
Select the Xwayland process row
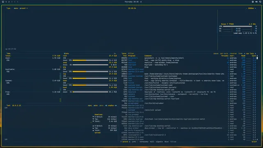click(x=189, y=92)
